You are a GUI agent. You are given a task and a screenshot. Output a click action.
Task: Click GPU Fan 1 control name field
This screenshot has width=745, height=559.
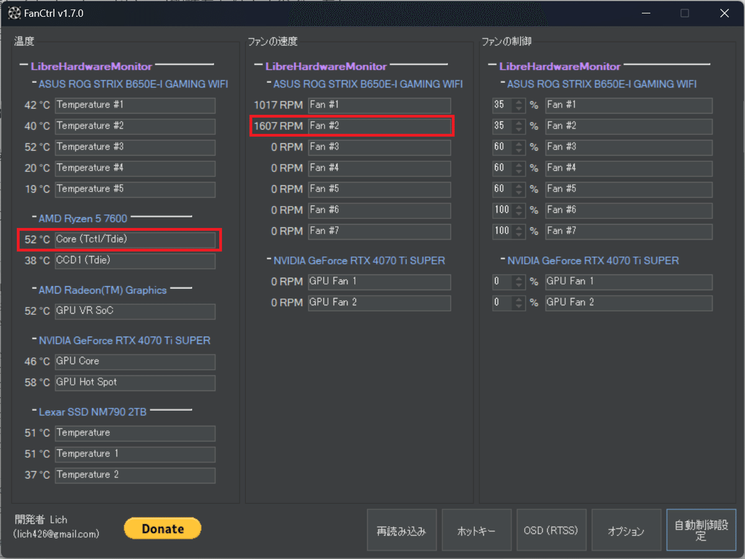coord(629,282)
